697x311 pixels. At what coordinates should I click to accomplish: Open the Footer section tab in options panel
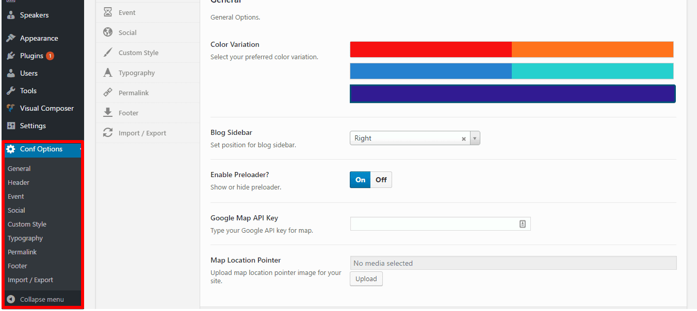click(x=128, y=113)
